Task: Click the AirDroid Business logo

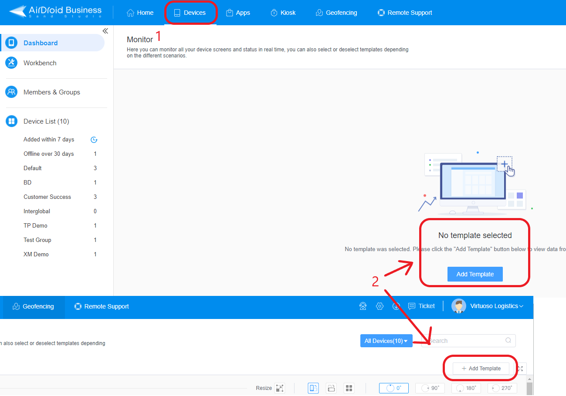Action: click(55, 12)
